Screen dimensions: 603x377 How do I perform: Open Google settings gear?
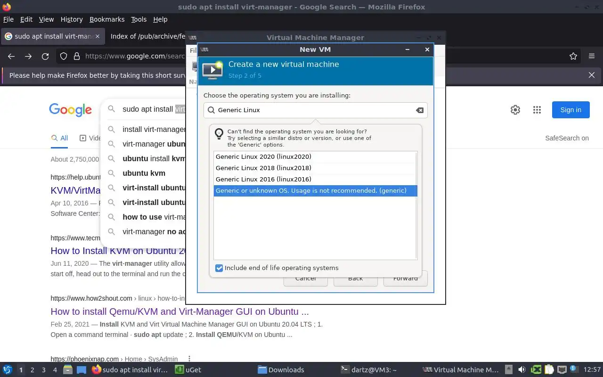515,110
